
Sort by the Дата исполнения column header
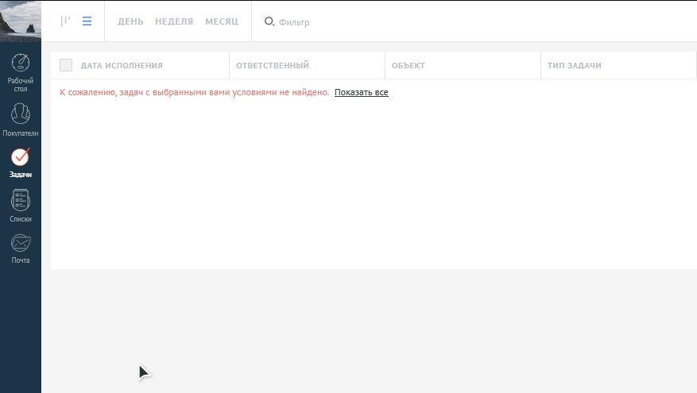pos(122,66)
